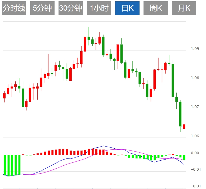This screenshot has width=206, height=189.
Task: Switch to the 1小时 tab
Action: pyautogui.click(x=99, y=8)
